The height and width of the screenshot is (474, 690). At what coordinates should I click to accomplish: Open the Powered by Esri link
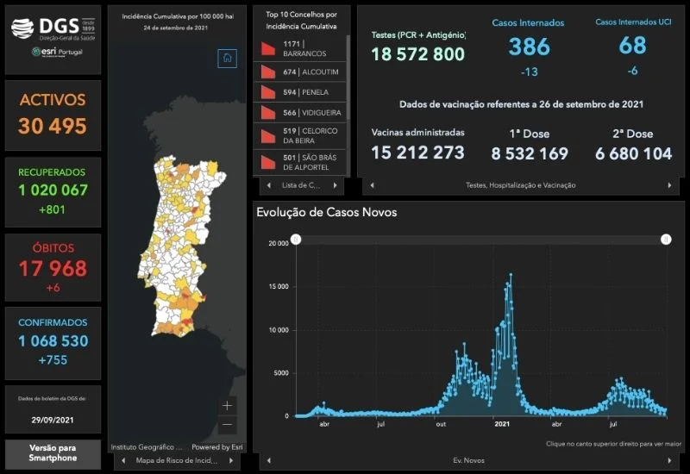pos(217,447)
